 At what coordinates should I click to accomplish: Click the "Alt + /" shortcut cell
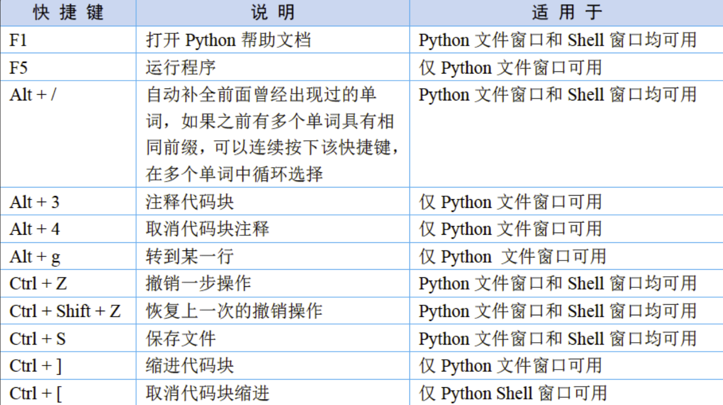(33, 95)
